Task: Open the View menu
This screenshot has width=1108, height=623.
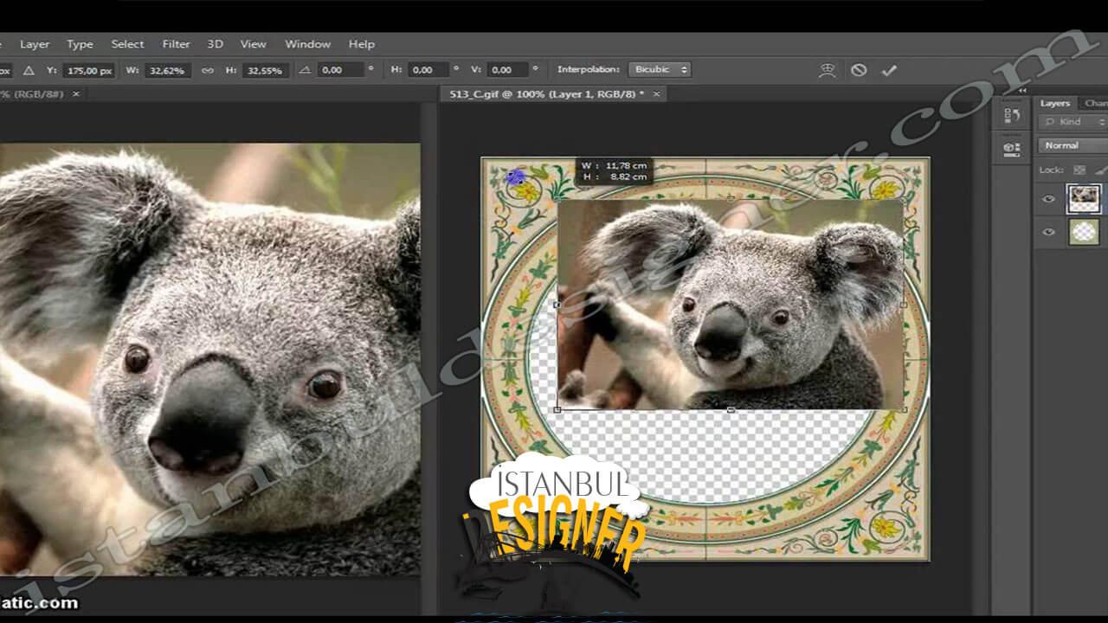Action: coord(253,44)
